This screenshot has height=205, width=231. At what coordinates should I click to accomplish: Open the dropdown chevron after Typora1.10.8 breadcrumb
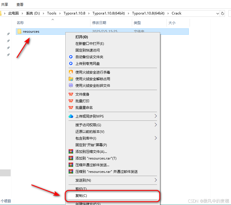click(89, 13)
